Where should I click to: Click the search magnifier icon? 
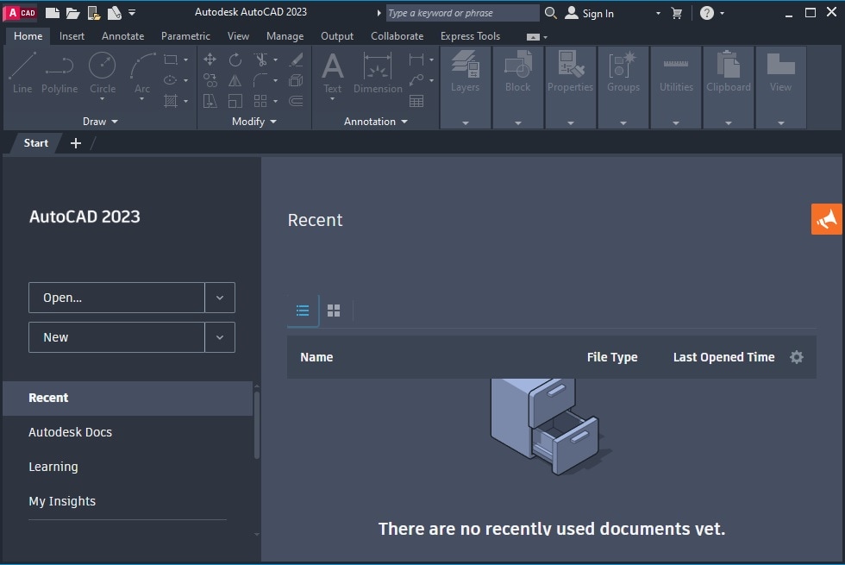[x=550, y=13]
